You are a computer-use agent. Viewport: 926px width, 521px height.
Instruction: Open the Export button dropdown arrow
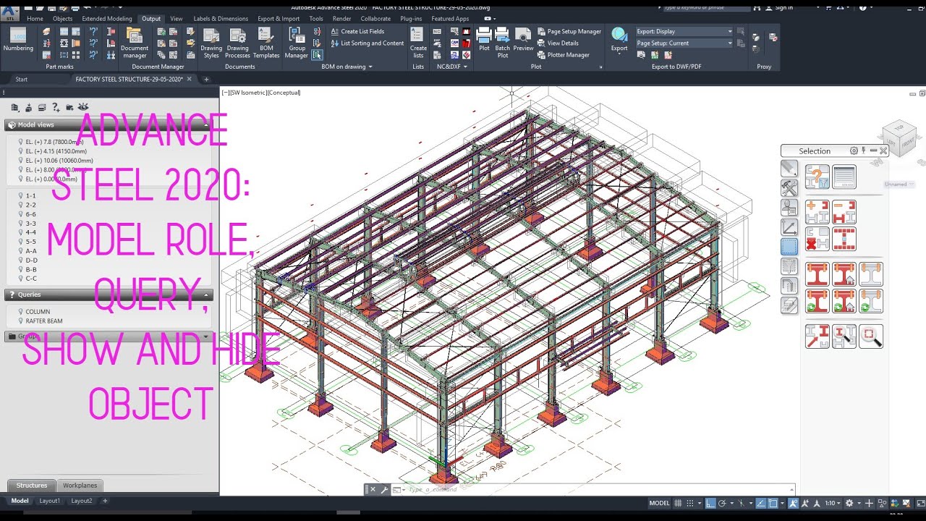tap(619, 54)
